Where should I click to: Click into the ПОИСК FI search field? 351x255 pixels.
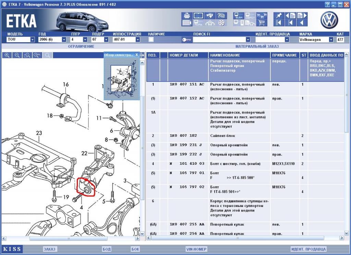tap(219, 39)
